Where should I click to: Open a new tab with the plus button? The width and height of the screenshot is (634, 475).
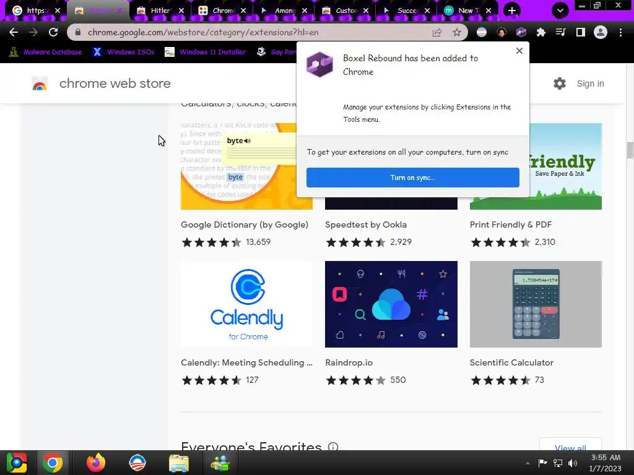pyautogui.click(x=512, y=11)
